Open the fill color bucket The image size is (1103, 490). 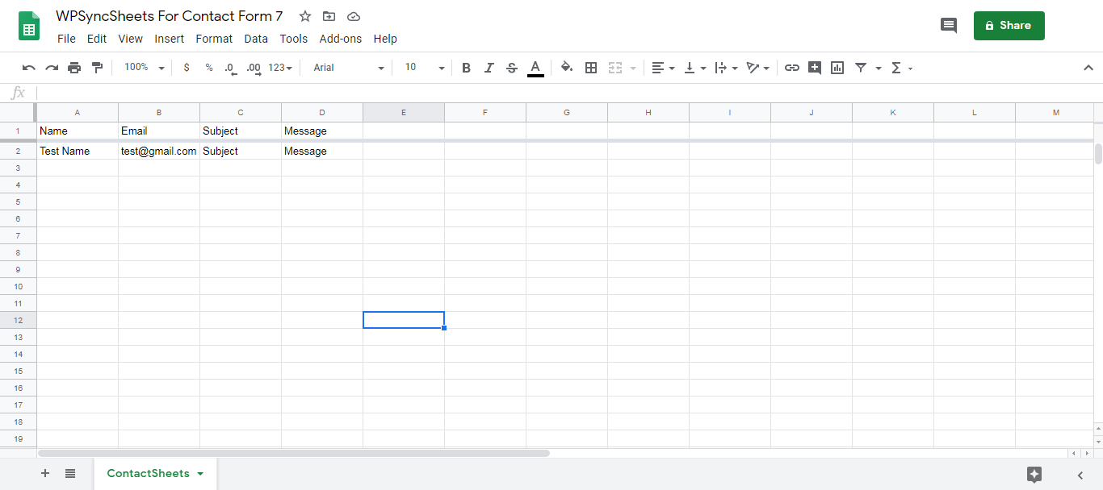click(x=567, y=68)
